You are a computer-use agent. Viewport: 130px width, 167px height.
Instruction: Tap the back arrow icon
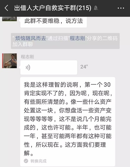tap(6, 8)
